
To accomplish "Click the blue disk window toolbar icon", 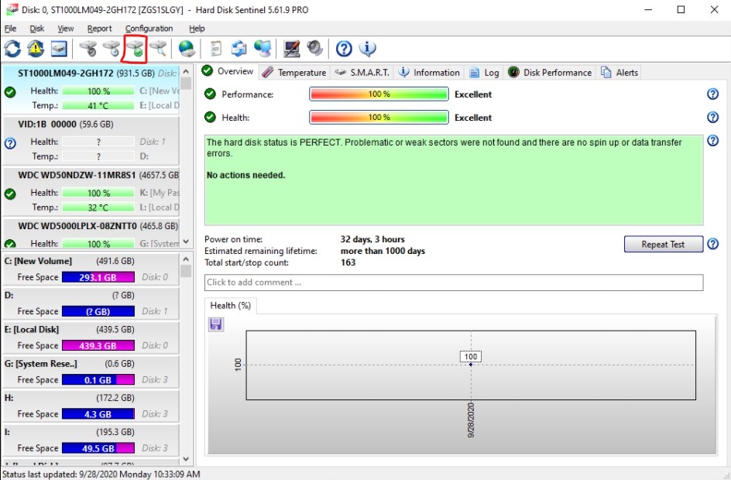I will tap(59, 49).
